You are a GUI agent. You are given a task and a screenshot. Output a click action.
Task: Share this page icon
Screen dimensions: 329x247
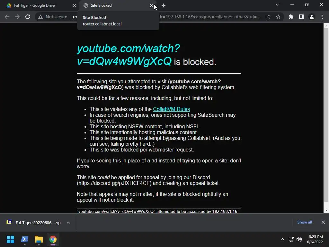pyautogui.click(x=268, y=17)
